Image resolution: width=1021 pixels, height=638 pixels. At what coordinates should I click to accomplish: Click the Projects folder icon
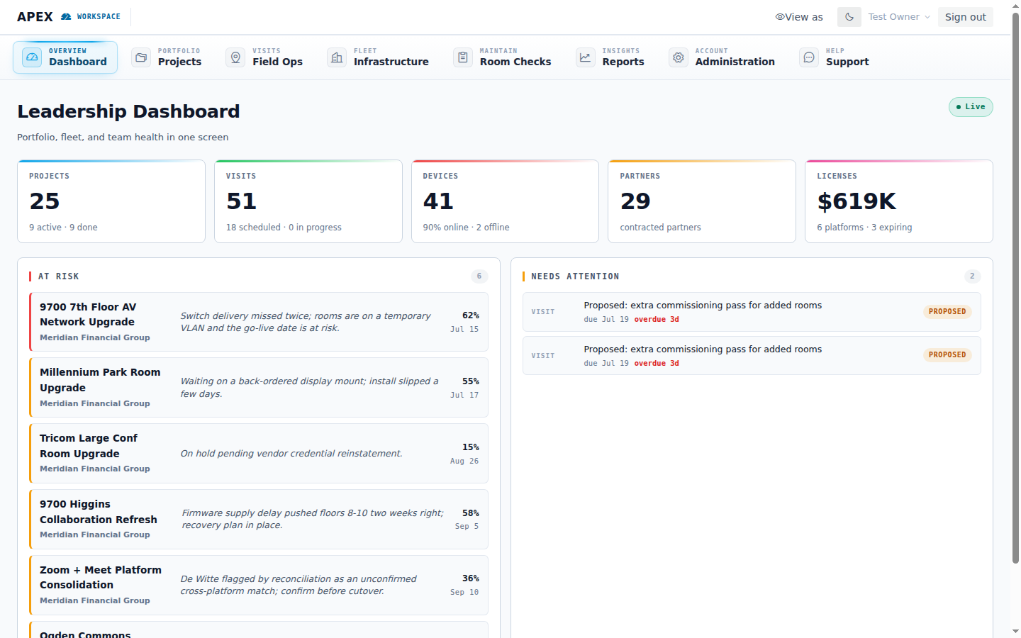click(x=141, y=57)
